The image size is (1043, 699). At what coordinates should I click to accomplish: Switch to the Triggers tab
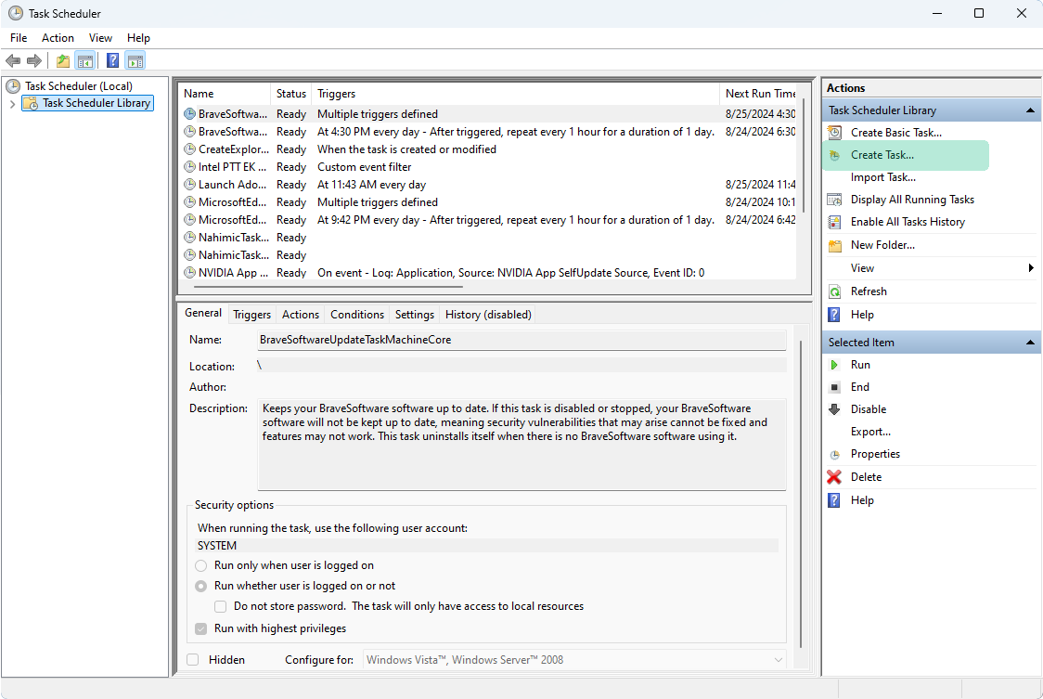click(251, 315)
